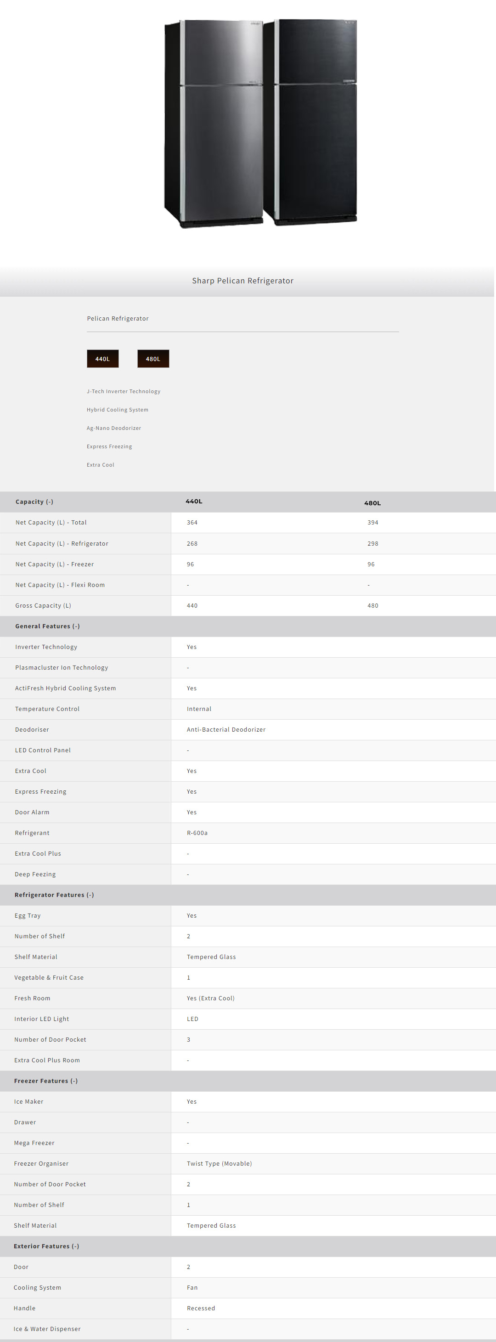Click the 480L column header in table
Viewport: 496px width, 1342px height.
tap(372, 503)
